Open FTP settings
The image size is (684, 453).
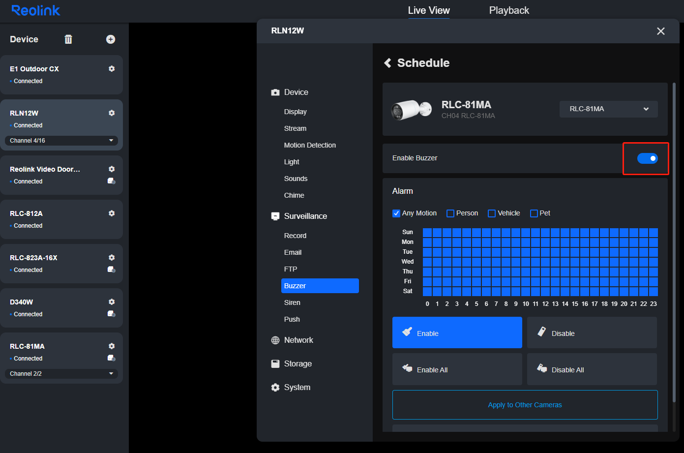(x=291, y=269)
